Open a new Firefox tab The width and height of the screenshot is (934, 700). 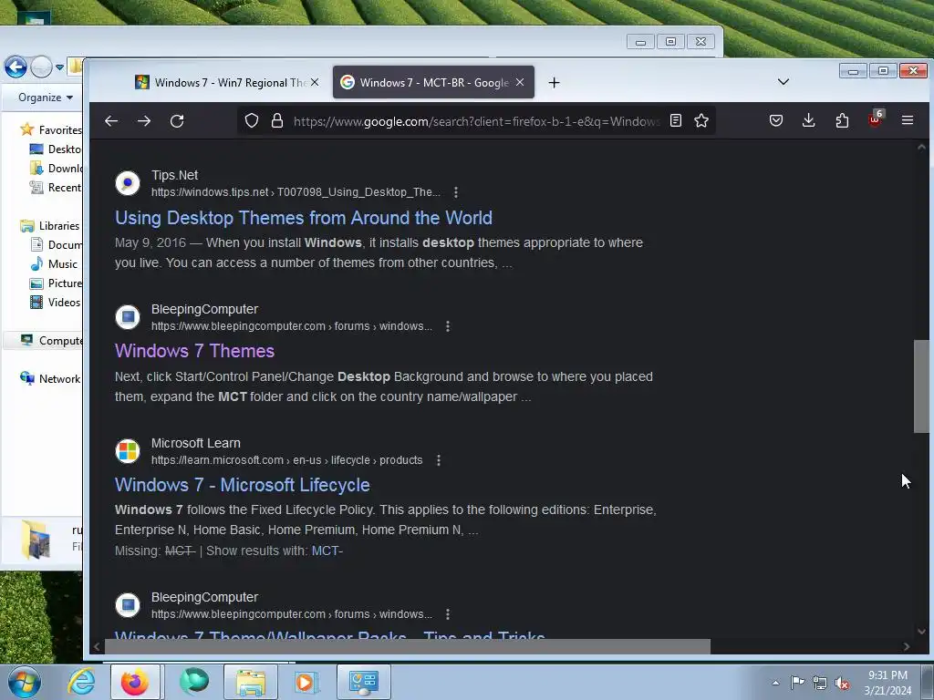click(x=554, y=83)
